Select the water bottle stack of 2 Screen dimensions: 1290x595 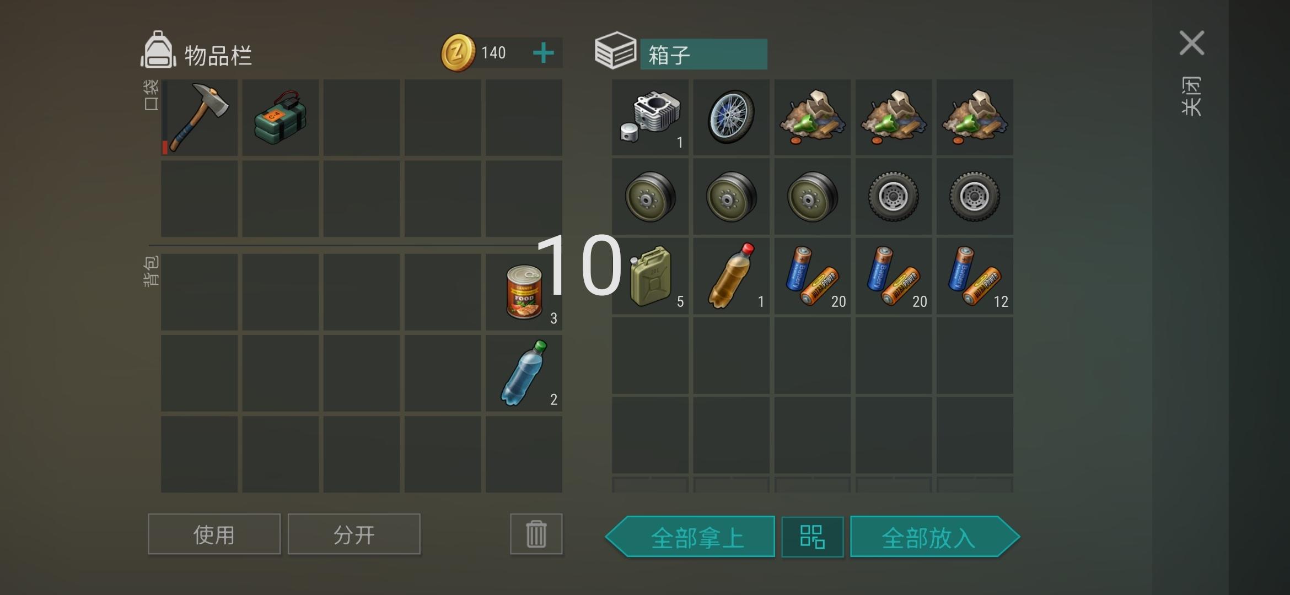(524, 373)
